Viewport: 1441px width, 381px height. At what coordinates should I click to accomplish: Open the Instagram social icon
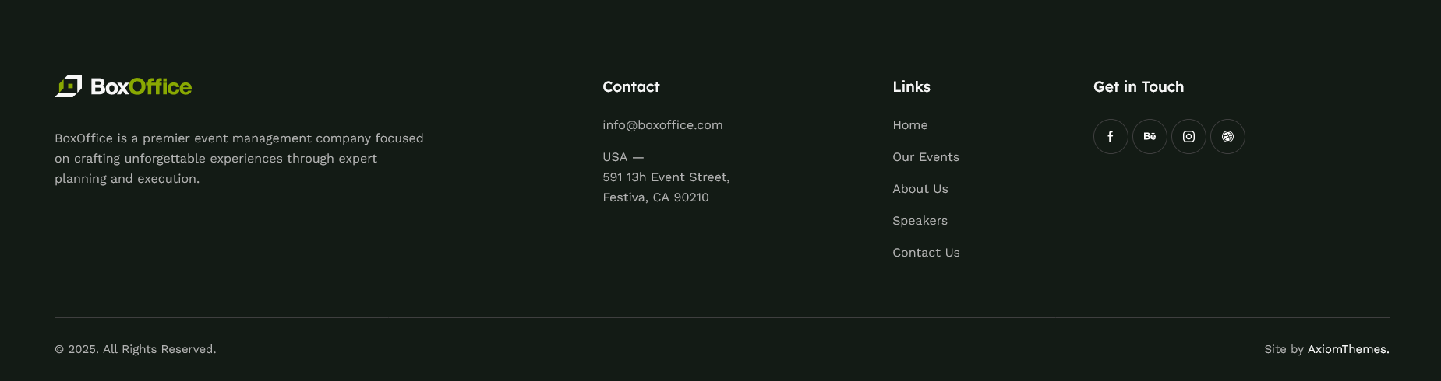(x=1188, y=137)
